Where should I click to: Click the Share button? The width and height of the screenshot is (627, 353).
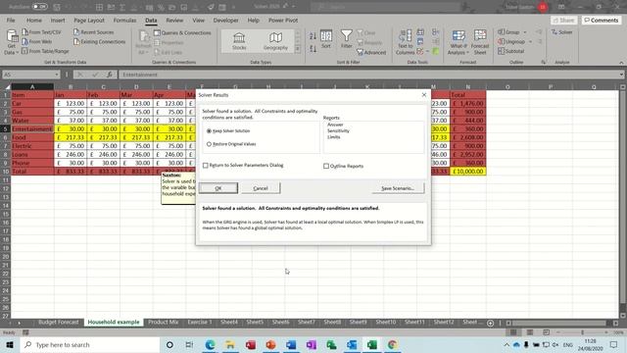pos(564,20)
